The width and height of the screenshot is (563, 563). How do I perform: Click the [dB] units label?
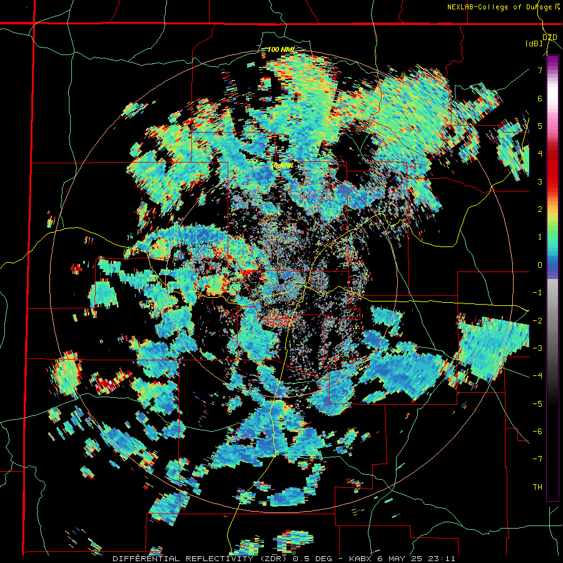pos(534,43)
